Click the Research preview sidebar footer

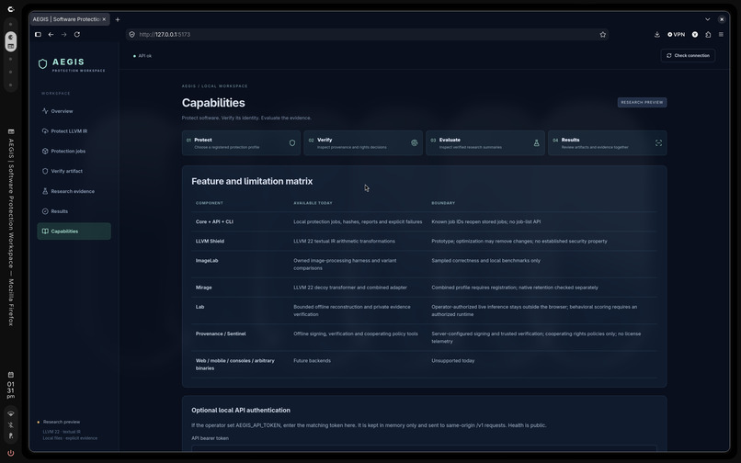point(62,422)
